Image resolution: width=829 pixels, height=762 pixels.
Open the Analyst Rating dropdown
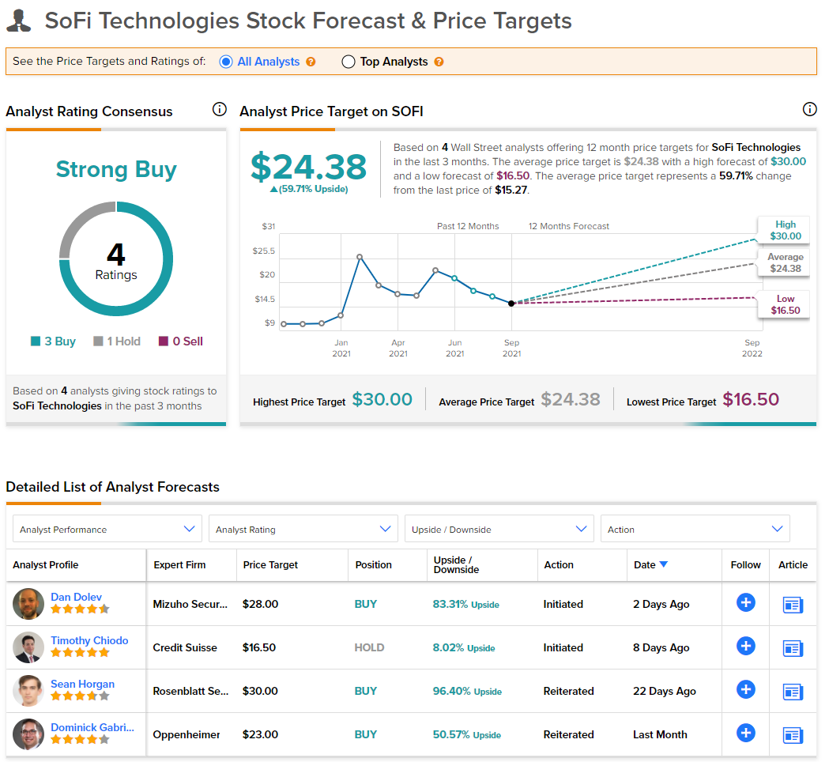(303, 529)
